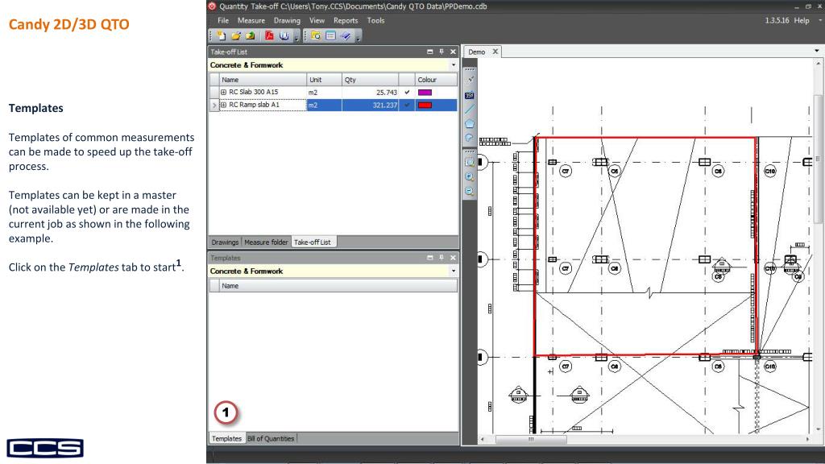Viewport: 825px width, 464px height.
Task: Open the first toolbar overflow arrow
Action: 296,37
